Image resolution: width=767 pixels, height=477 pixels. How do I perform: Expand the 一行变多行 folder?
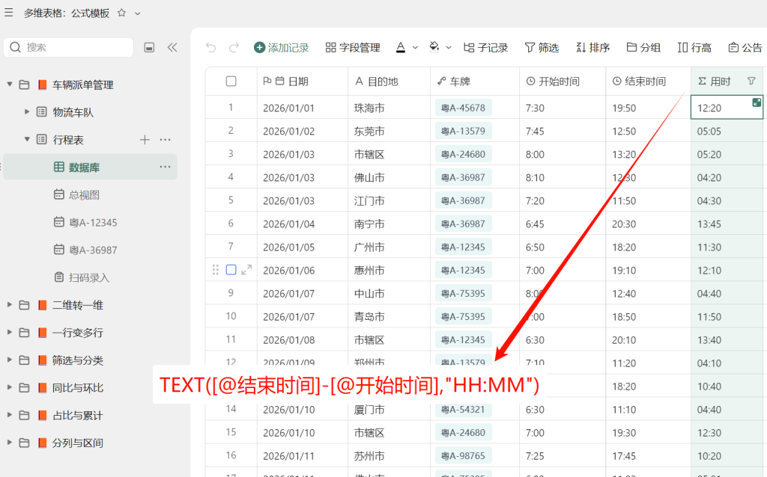10,333
